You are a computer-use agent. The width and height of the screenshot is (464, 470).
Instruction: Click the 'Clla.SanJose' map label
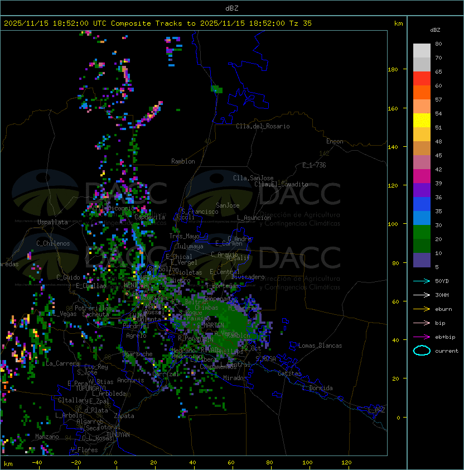[253, 178]
